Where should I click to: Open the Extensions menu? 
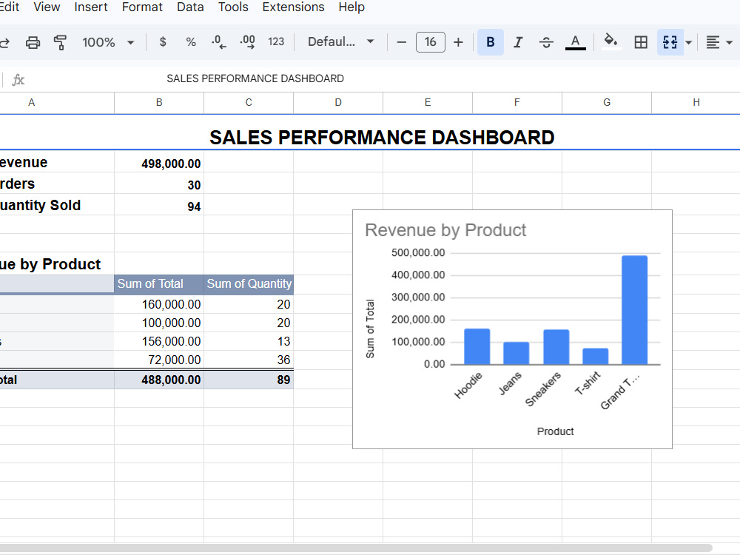[293, 7]
